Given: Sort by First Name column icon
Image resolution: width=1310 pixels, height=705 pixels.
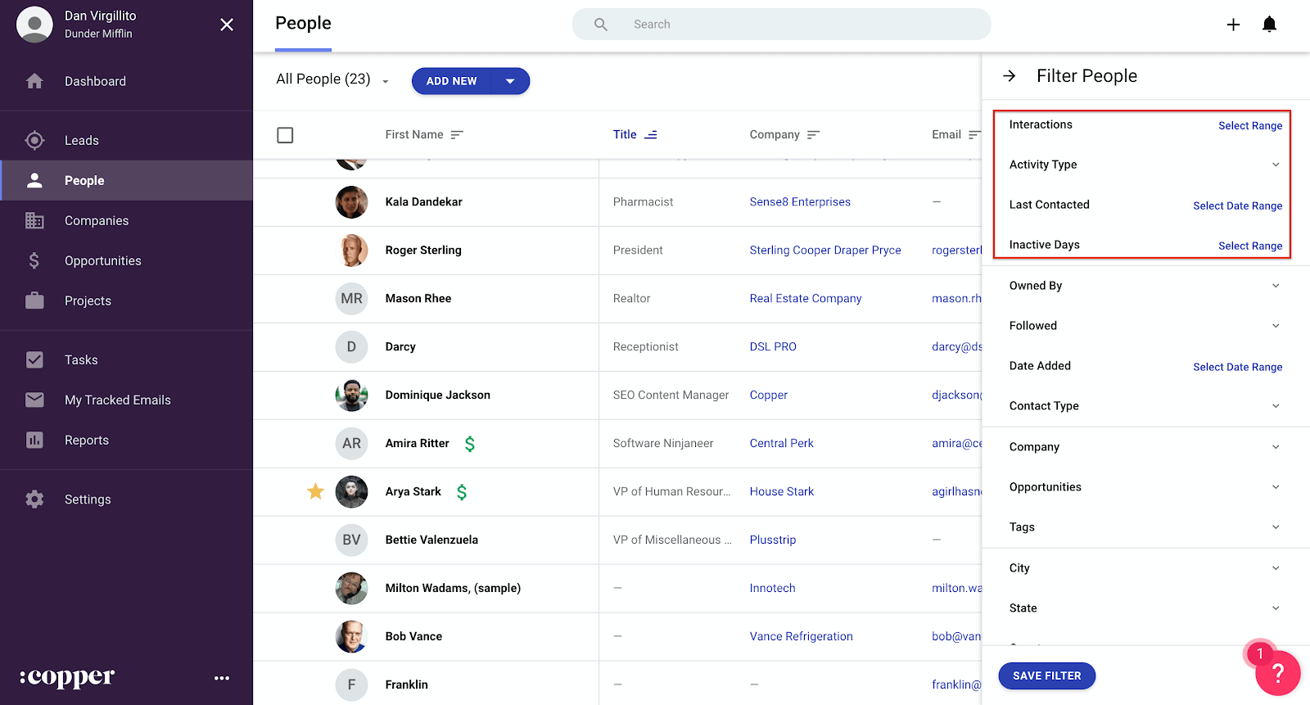Looking at the screenshot, I should tap(457, 134).
